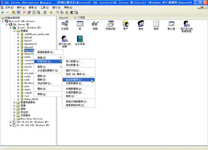Click the new login toolbar icon
Viewport: 208px width, 150px height.
coord(71,13)
